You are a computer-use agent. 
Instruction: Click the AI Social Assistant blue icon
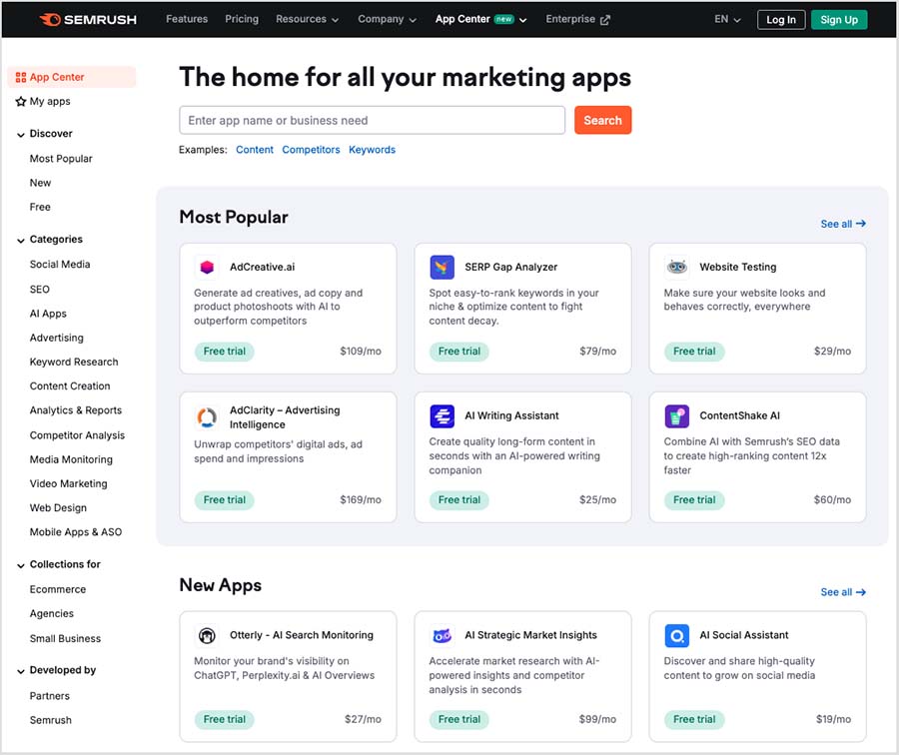[676, 636]
